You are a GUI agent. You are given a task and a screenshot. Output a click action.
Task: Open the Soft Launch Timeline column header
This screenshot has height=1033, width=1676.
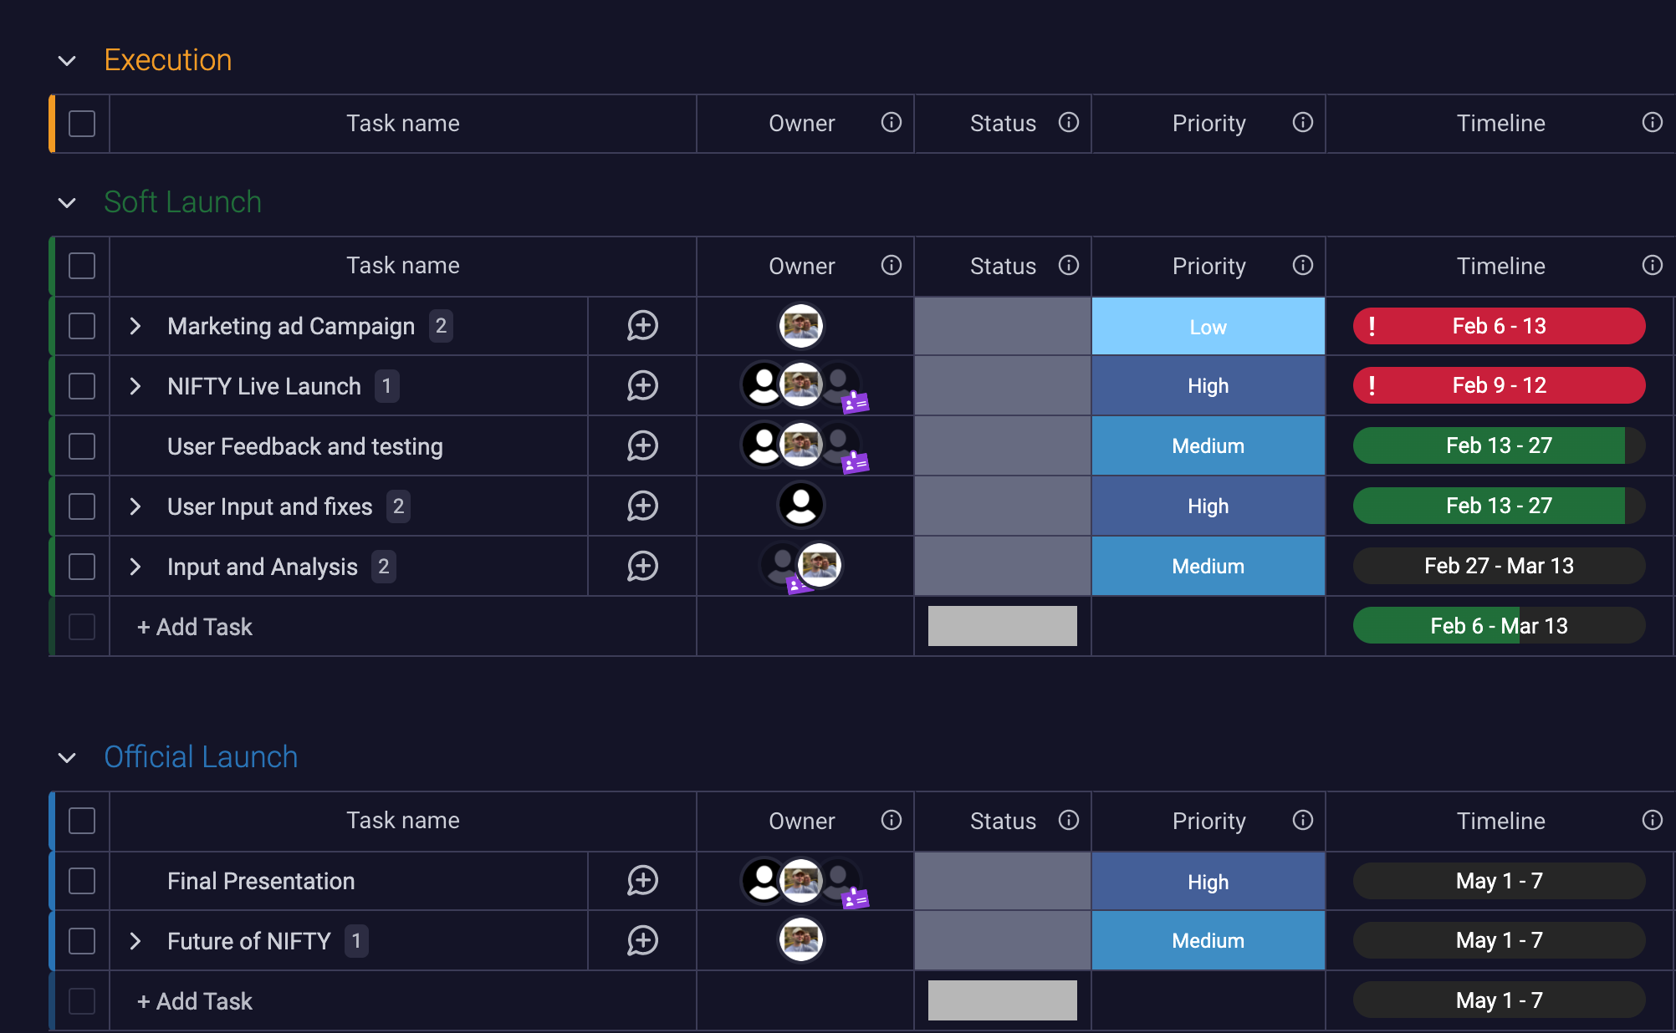[x=1500, y=266]
